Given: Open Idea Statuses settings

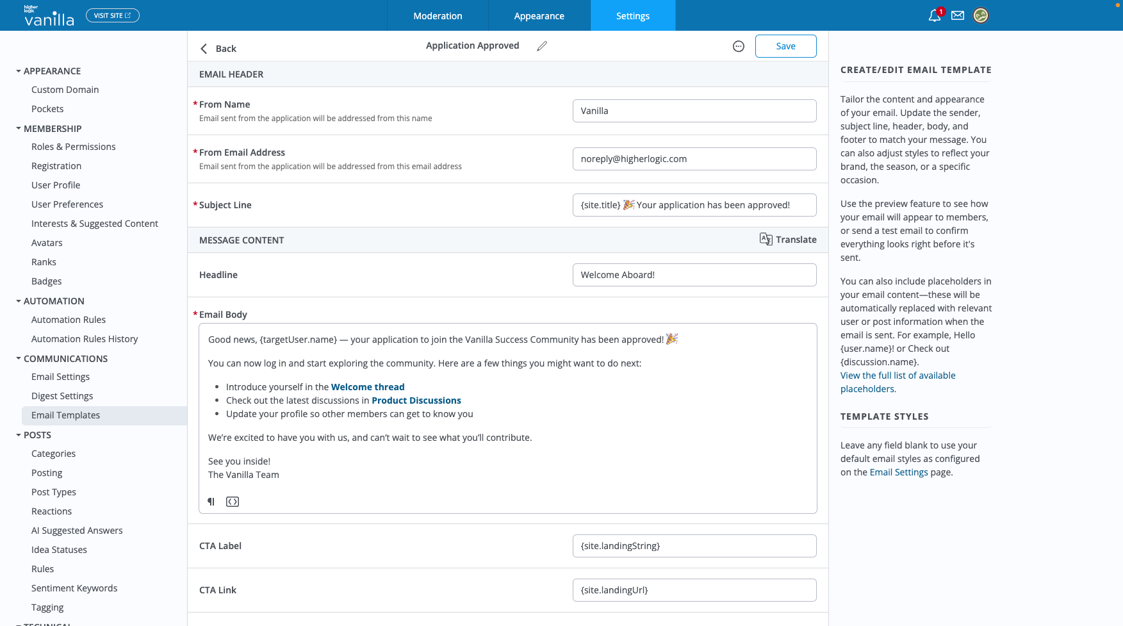Looking at the screenshot, I should pyautogui.click(x=59, y=550).
